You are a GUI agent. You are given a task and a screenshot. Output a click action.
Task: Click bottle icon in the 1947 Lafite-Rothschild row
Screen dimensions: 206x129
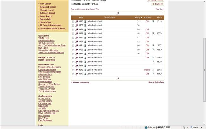tap(85, 74)
